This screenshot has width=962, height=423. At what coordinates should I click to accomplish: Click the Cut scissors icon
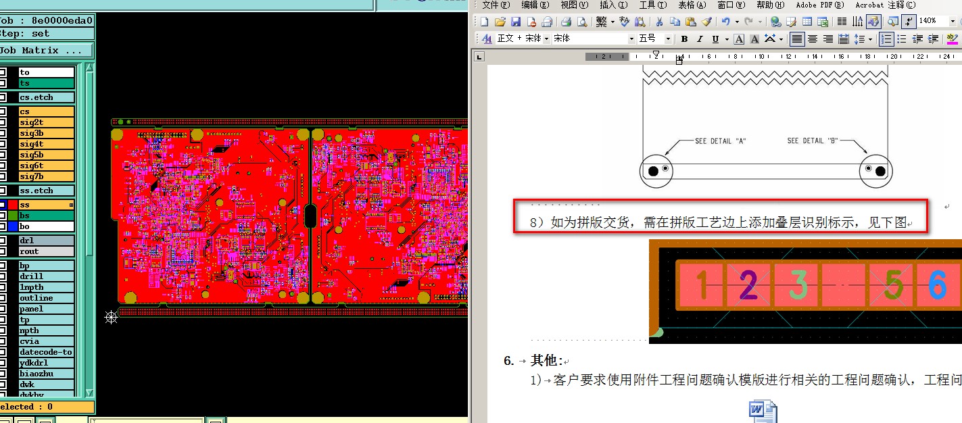(x=659, y=22)
